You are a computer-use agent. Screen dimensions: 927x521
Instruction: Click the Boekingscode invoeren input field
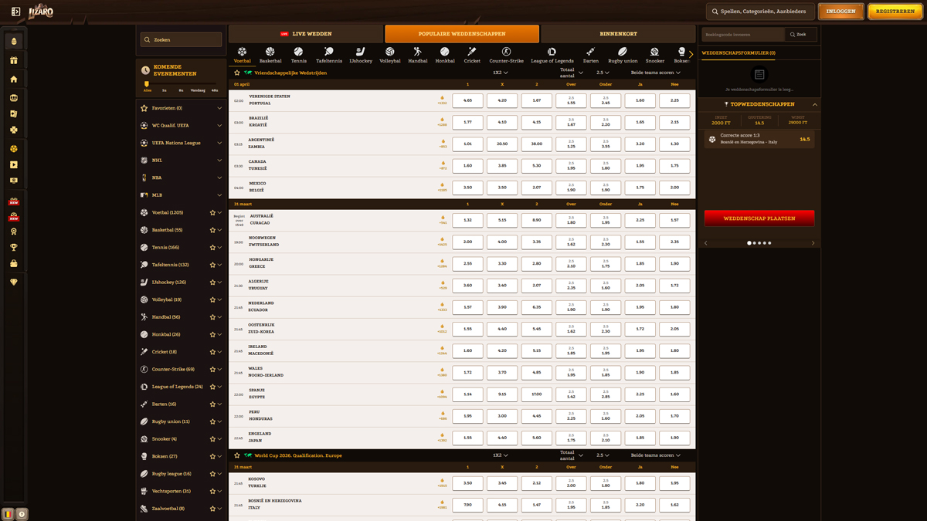[x=742, y=35]
